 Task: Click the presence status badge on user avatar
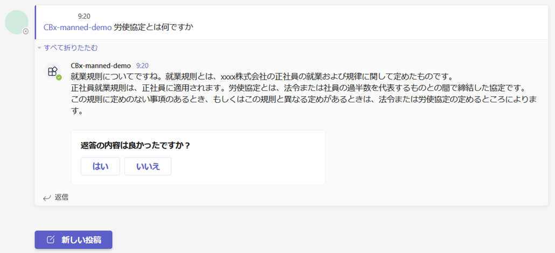pyautogui.click(x=25, y=32)
